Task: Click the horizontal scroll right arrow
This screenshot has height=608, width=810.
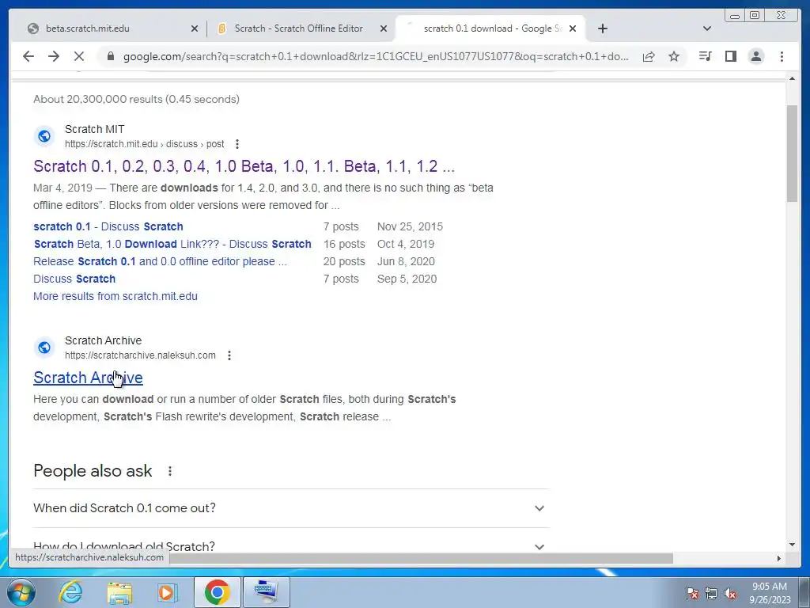Action: coord(779,558)
